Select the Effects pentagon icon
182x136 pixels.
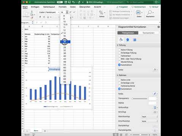point(128,40)
